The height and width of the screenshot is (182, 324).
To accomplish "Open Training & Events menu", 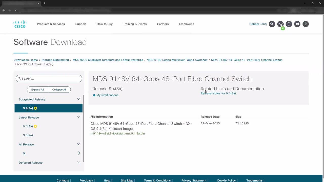I will [135, 24].
